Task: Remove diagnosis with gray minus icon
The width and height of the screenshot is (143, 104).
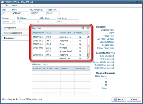Action: coord(88,28)
